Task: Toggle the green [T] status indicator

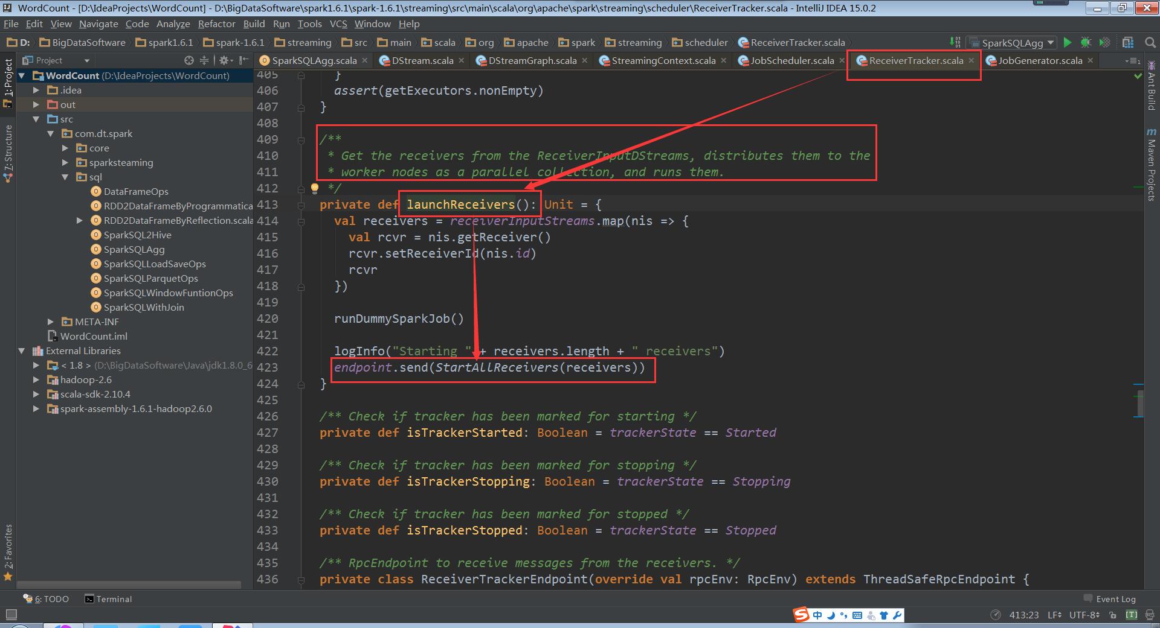Action: 1131,615
